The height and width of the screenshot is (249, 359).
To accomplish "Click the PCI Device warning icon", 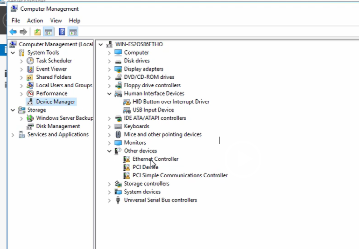I will click(127, 167).
